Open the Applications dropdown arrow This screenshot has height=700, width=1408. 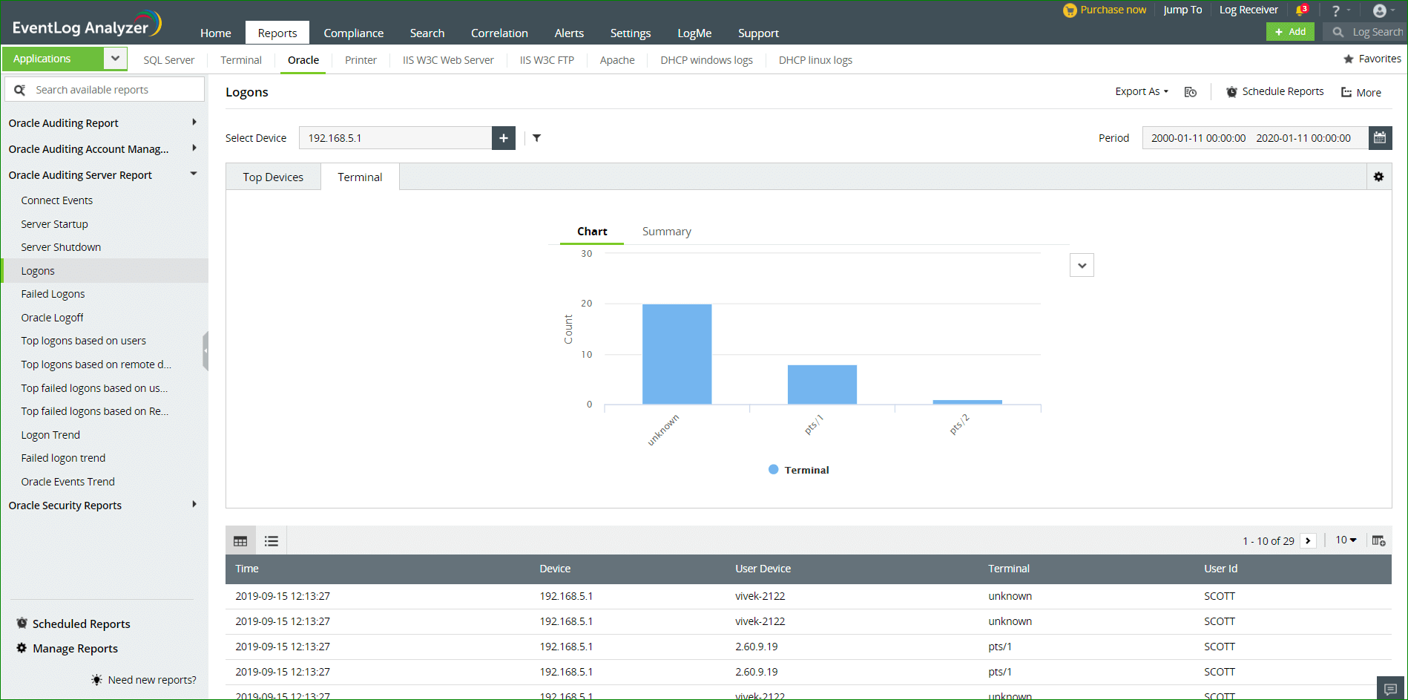tap(115, 59)
